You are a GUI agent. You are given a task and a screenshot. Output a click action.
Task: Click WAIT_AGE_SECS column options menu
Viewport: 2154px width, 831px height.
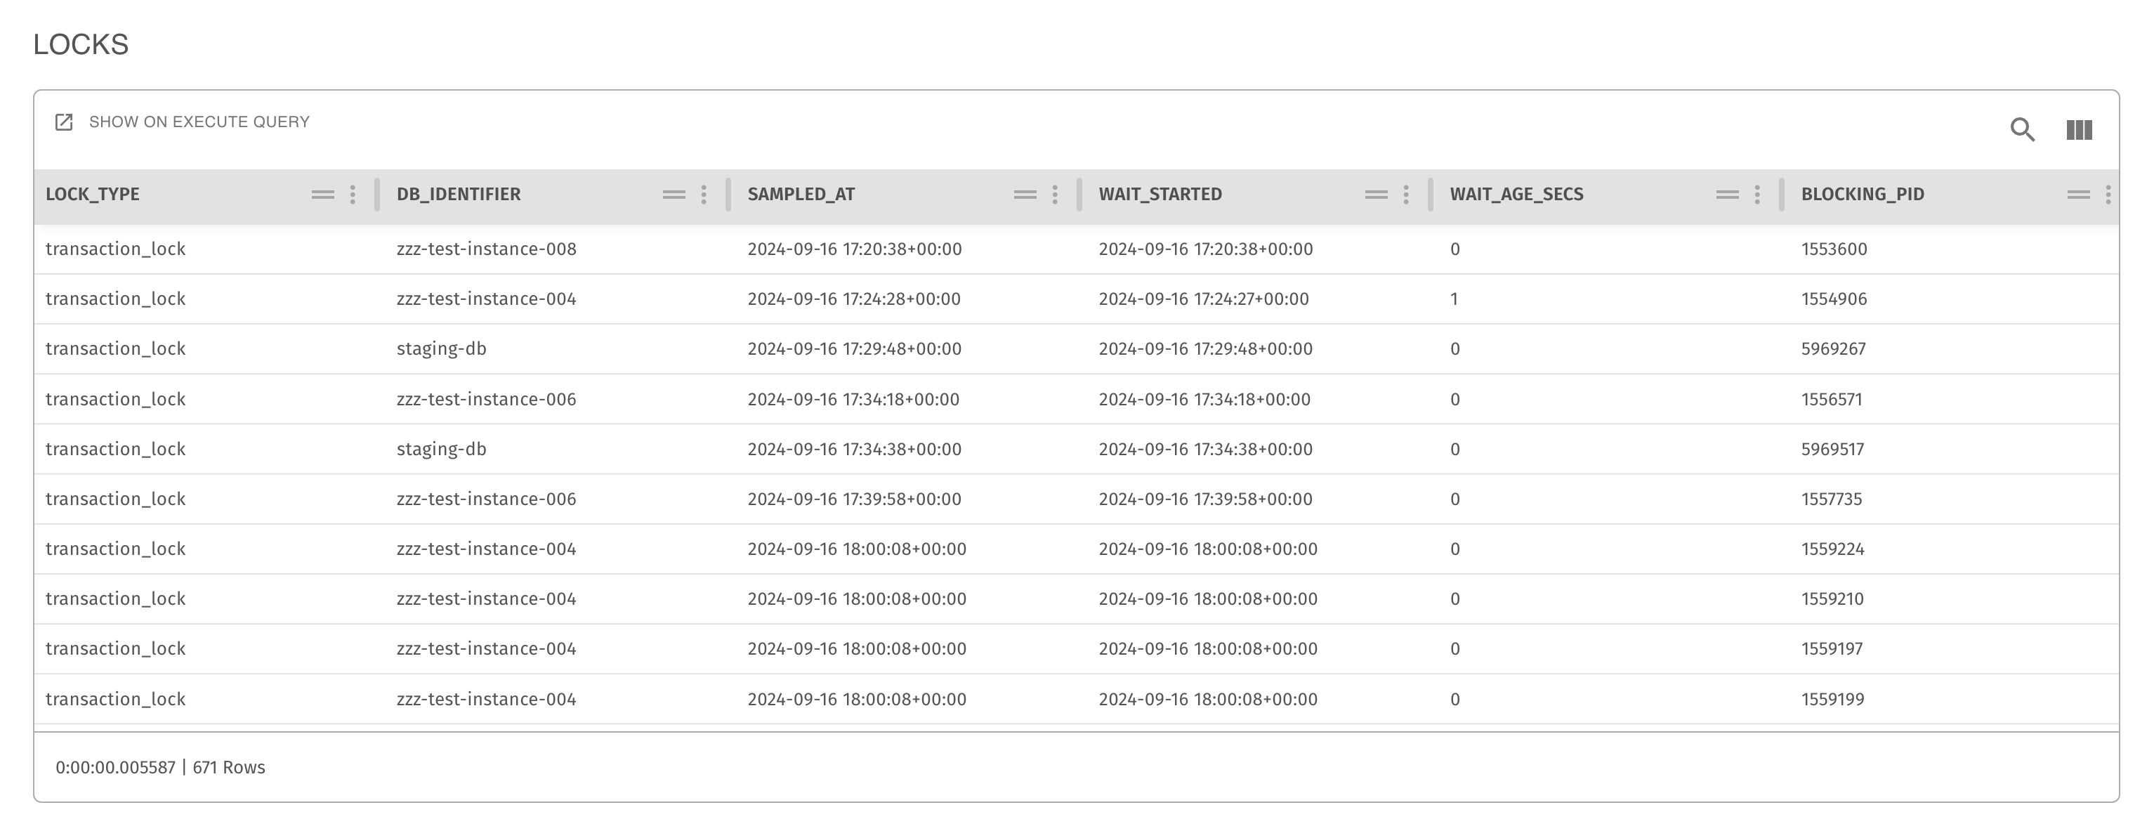point(1758,195)
